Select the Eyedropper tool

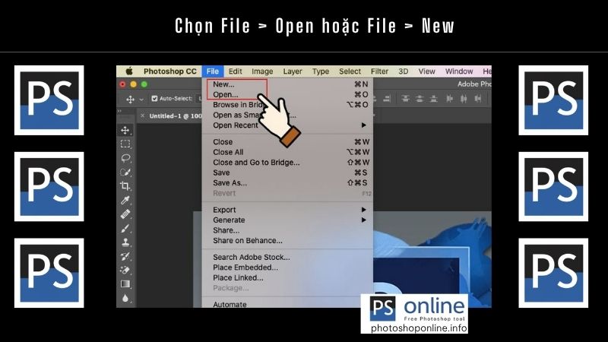(125, 200)
